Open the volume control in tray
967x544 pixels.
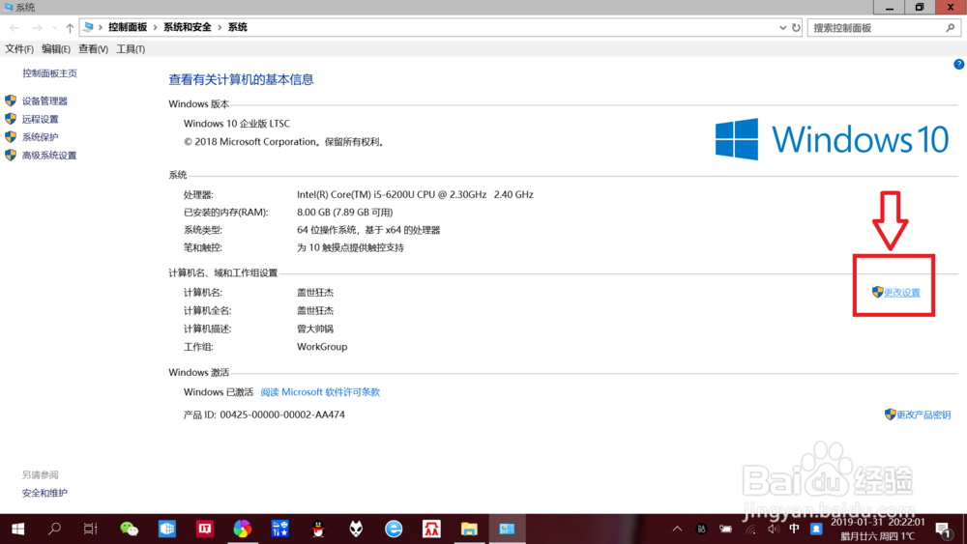coord(774,529)
